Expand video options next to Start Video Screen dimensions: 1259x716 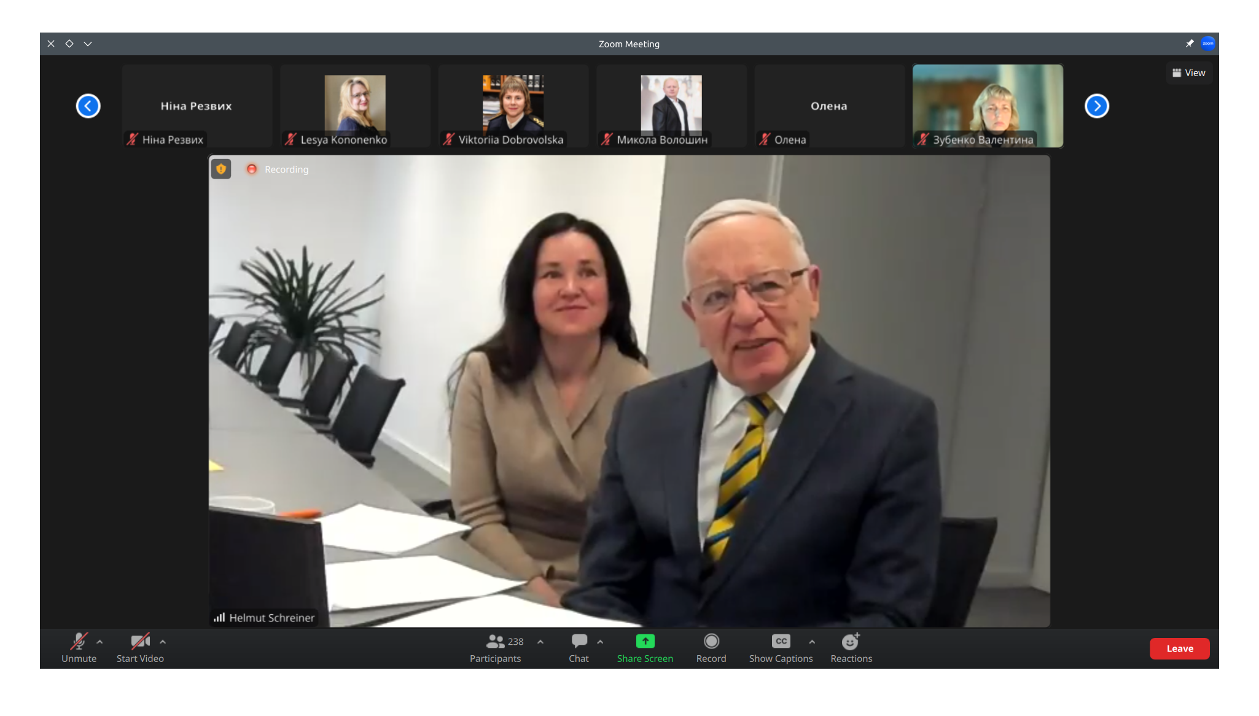click(163, 642)
